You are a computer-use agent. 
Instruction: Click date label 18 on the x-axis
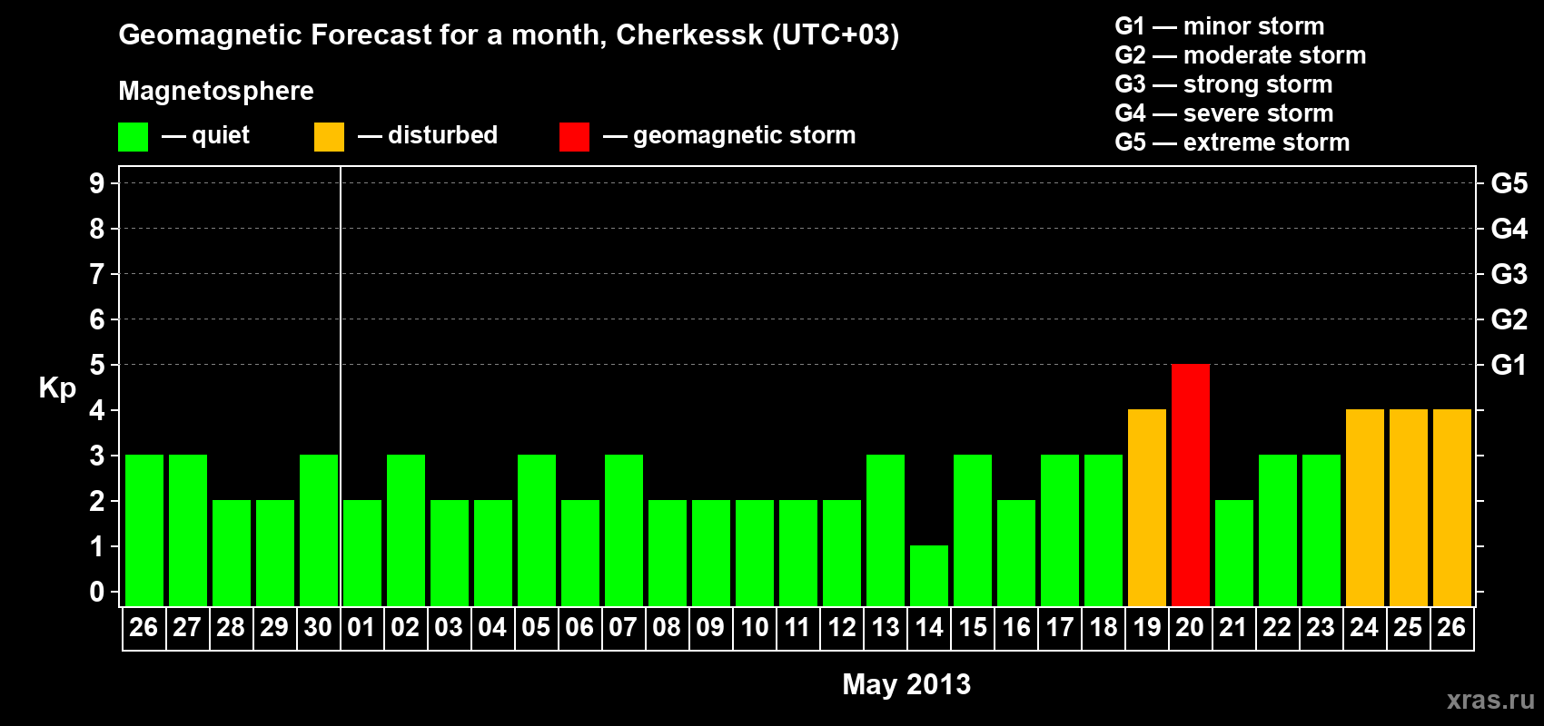(x=1103, y=627)
